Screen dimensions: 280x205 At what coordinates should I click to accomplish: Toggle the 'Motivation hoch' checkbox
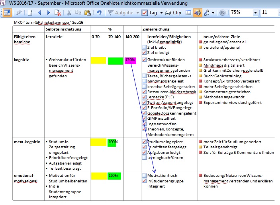144,176
